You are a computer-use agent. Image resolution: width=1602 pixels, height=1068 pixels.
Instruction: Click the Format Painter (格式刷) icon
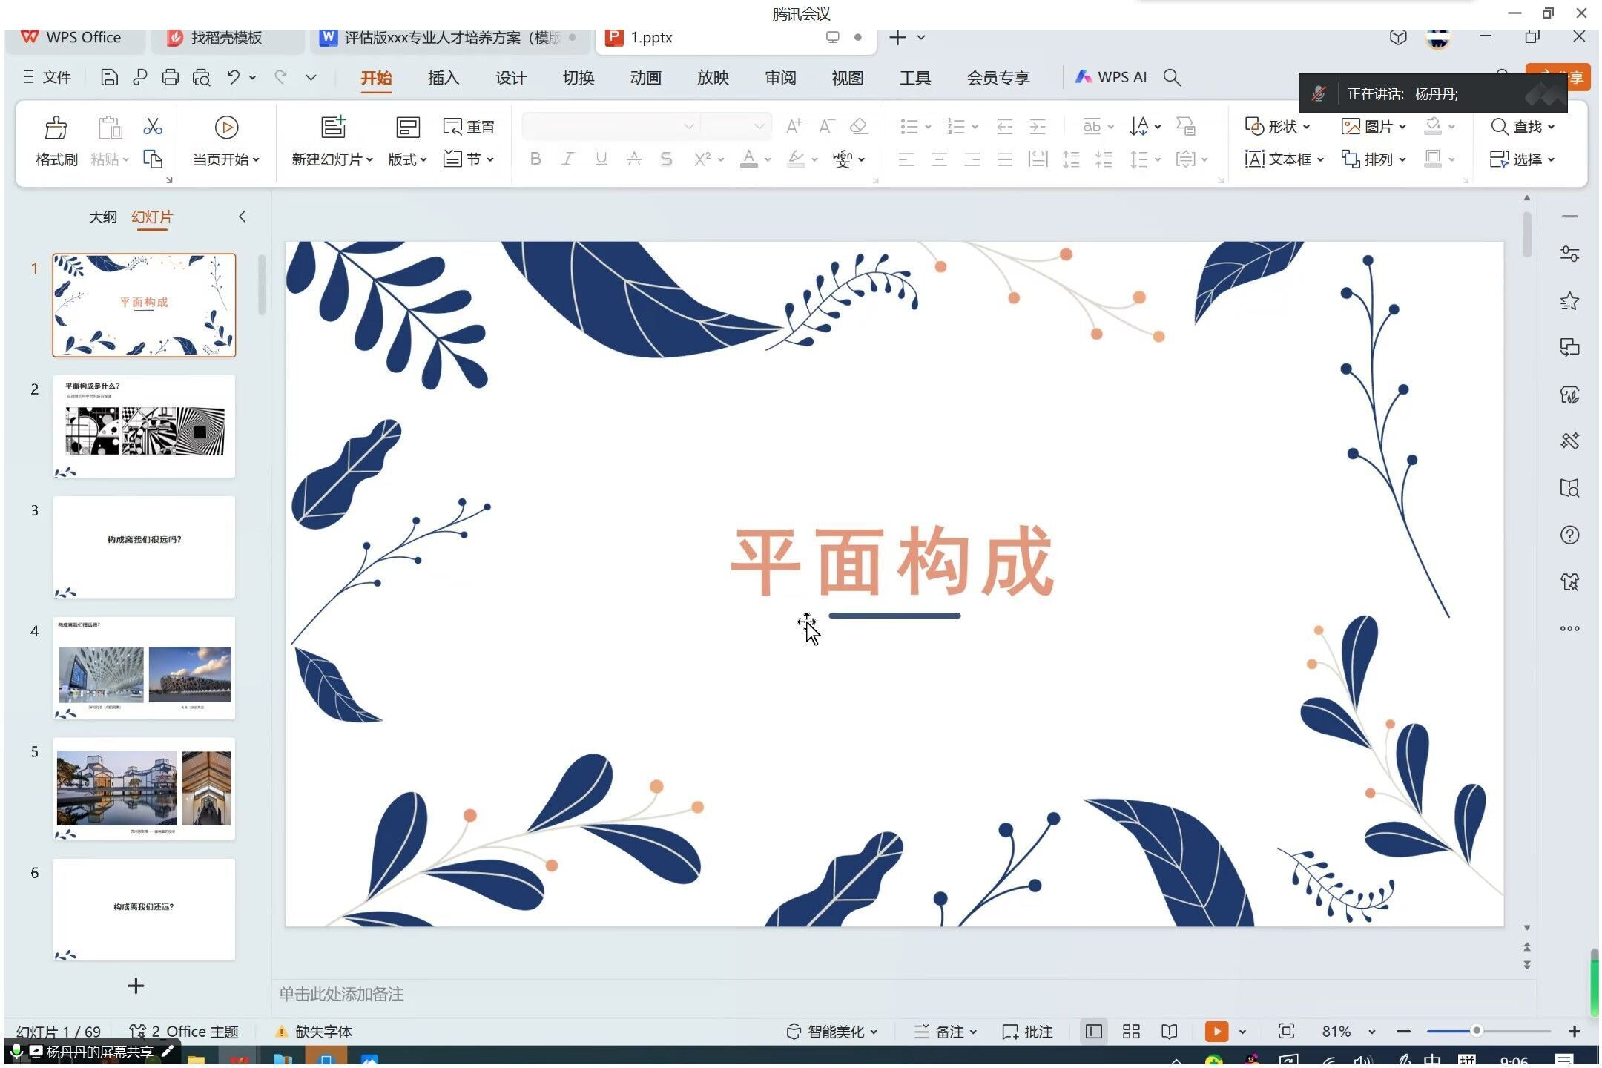[x=56, y=128]
